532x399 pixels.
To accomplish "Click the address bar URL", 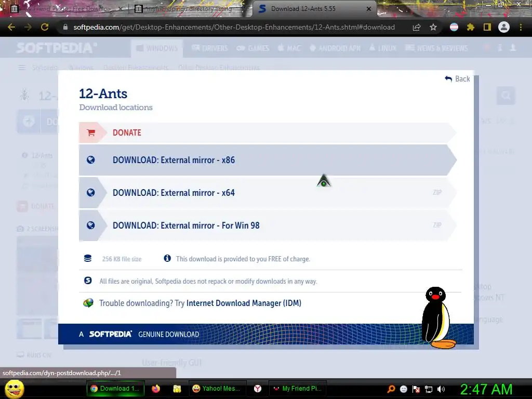I will (x=234, y=27).
